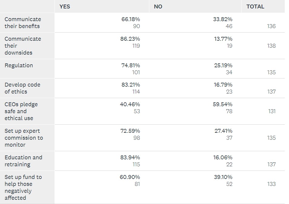289x204 pixels.
Task: Select 'Set up expert commission to monitor' label
Action: (24, 138)
